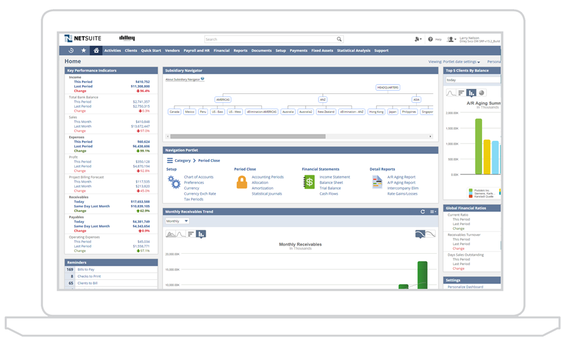The width and height of the screenshot is (571, 349).
Task: Select column chart in Top 5 Clients
Action: (x=471, y=93)
